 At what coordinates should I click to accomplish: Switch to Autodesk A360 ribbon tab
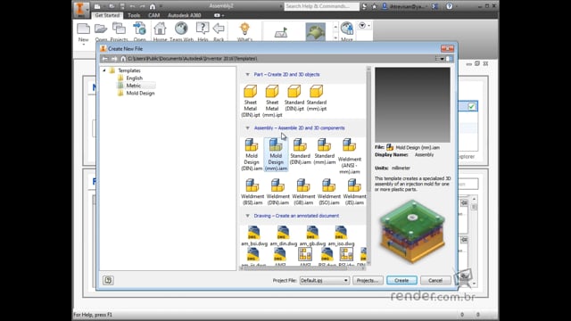[x=185, y=15]
